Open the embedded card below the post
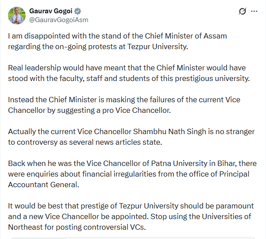The height and width of the screenshot is (239, 266). point(133,238)
